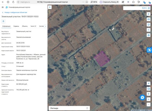This screenshot has width=152, height=111.
Task: Go back with browser back arrow
Action: 3,2
